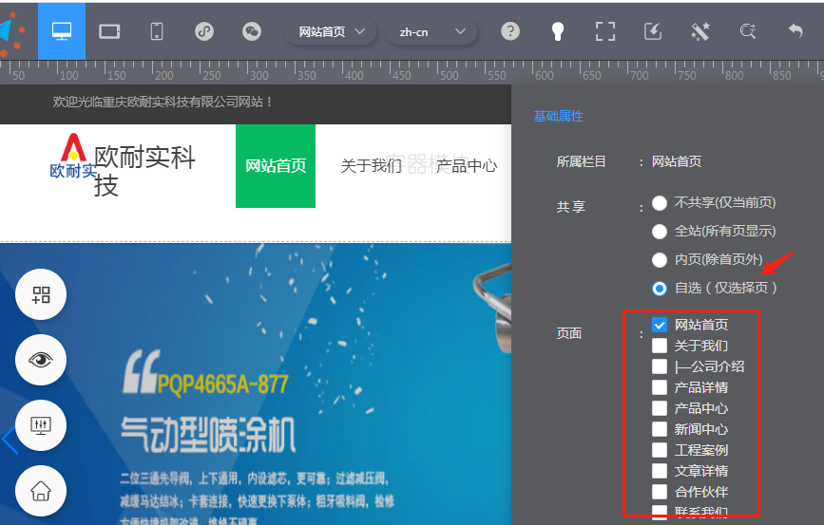
Task: Click the 网站首页 value beside 所属栏目
Action: [x=677, y=161]
